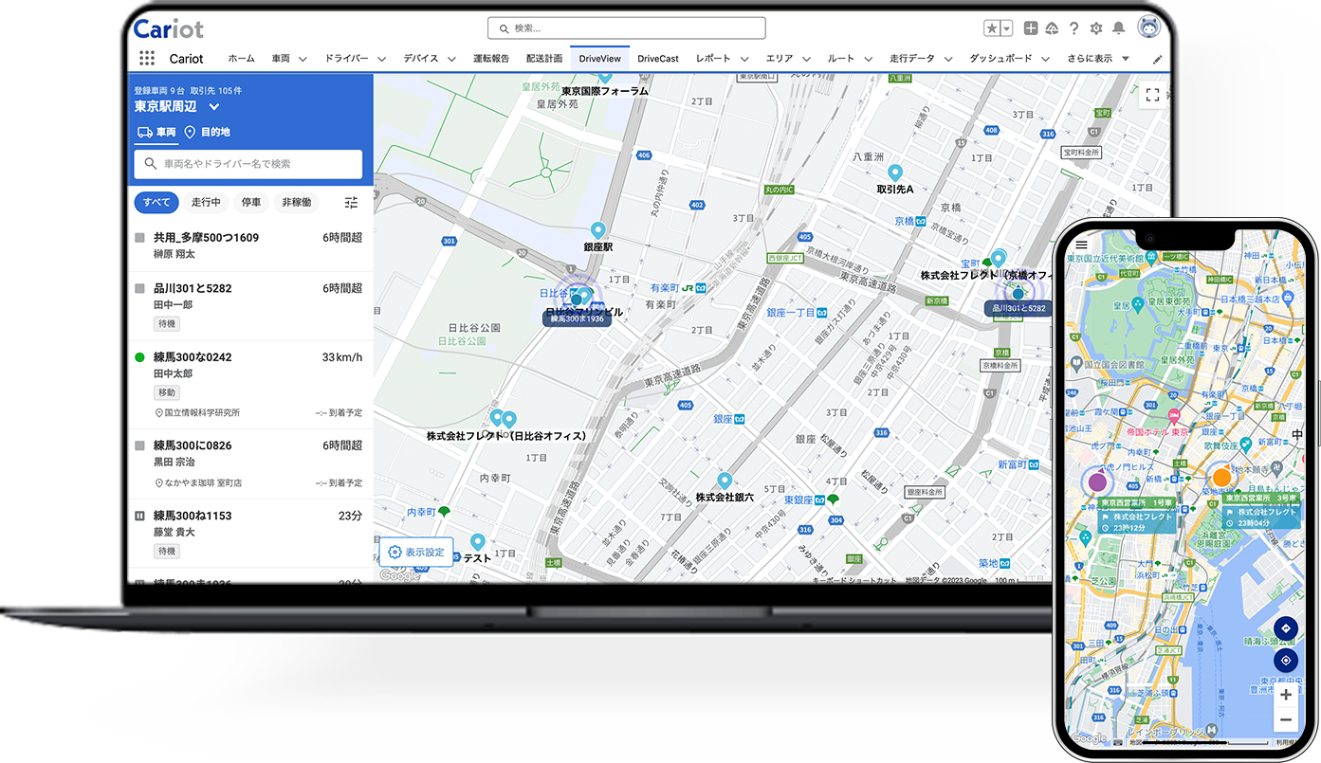Open the app launcher grid icon
This screenshot has height=763, width=1321.
(147, 59)
